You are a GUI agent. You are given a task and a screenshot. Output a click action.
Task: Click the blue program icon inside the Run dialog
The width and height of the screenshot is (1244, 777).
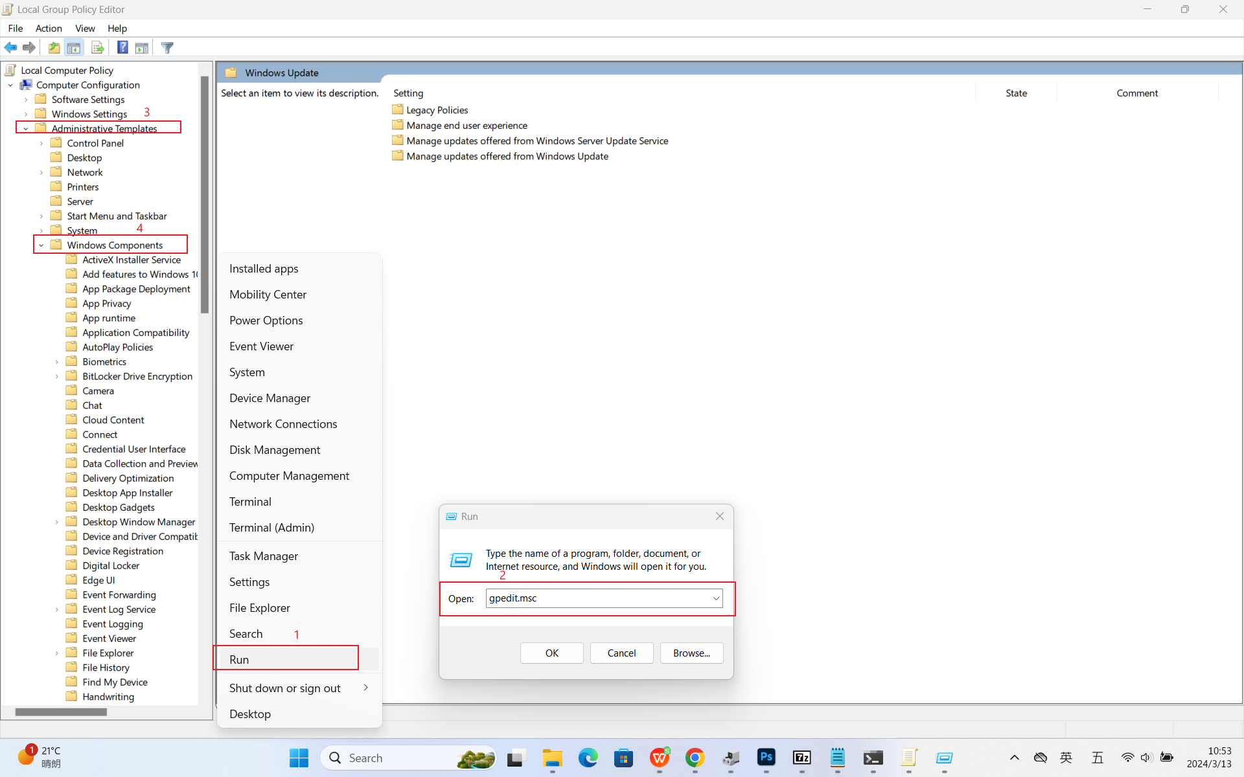460,559
